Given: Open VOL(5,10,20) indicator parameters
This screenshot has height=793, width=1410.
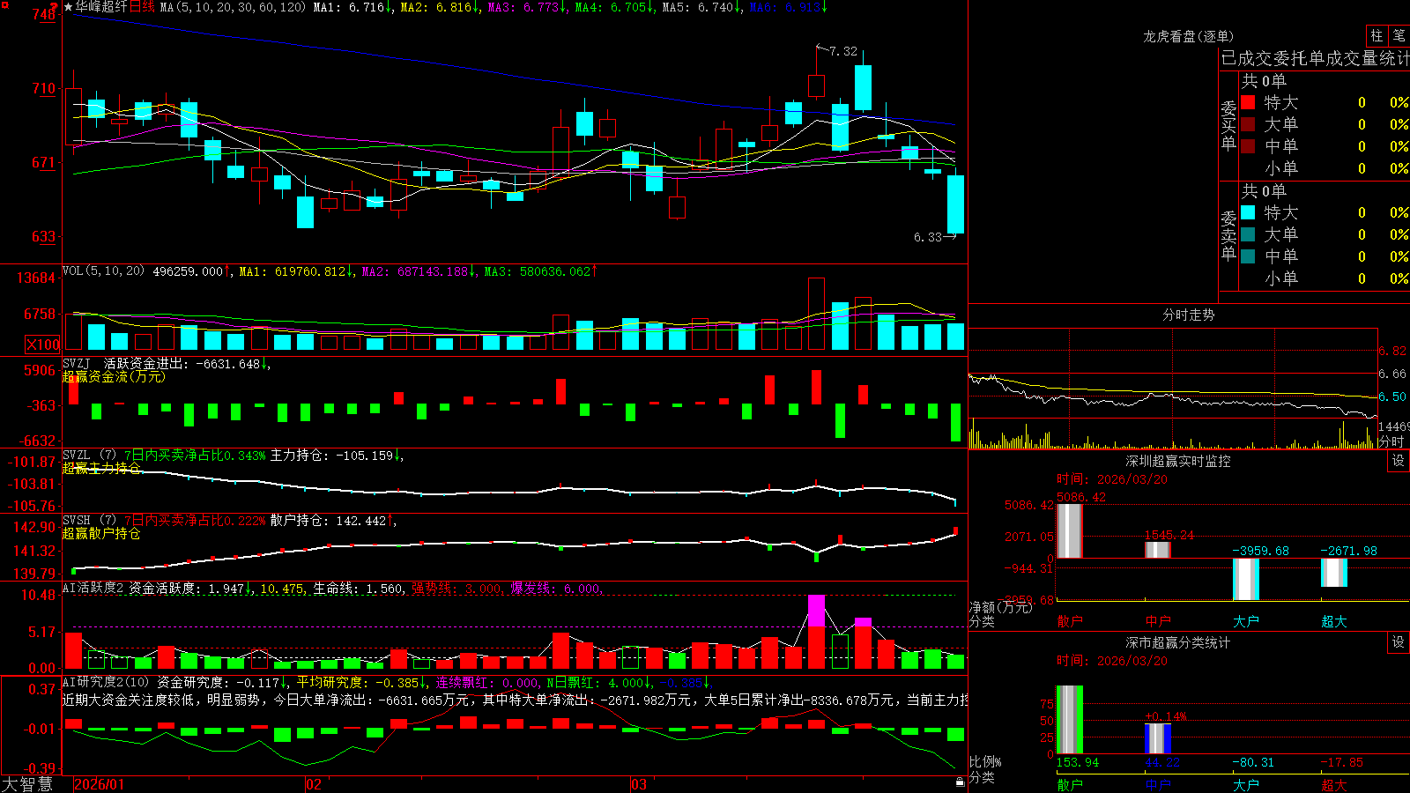Looking at the screenshot, I should (x=103, y=271).
